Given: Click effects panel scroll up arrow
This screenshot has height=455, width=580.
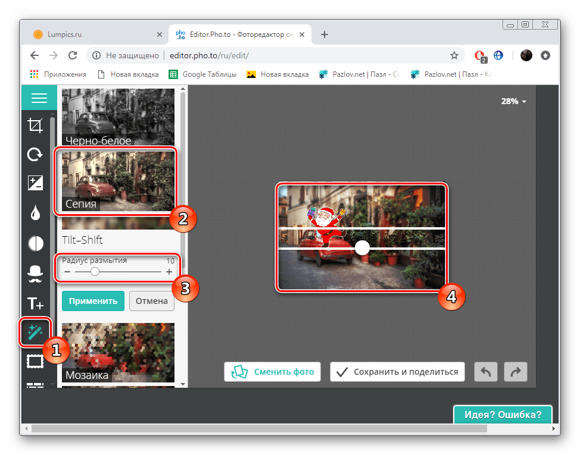Looking at the screenshot, I should tap(183, 89).
